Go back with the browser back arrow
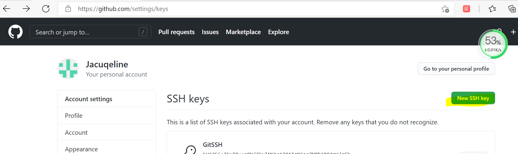Viewport: 518px width, 154px height. click(7, 9)
